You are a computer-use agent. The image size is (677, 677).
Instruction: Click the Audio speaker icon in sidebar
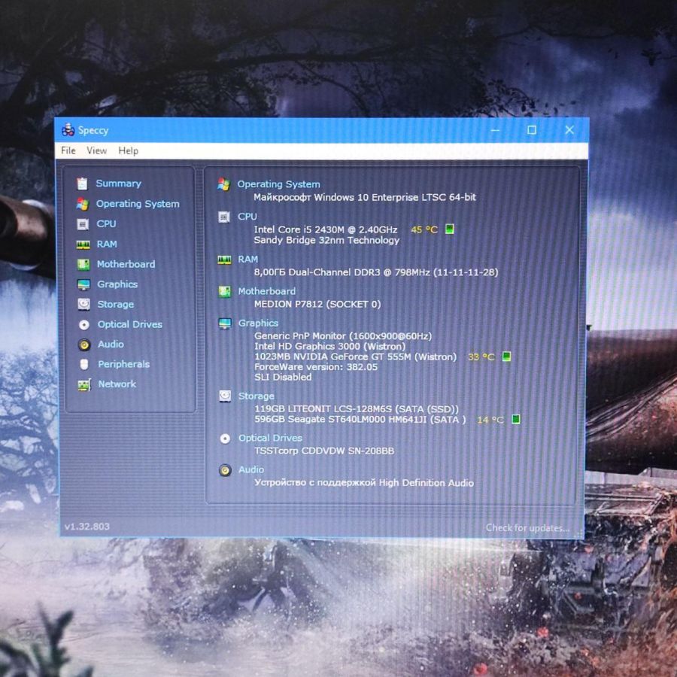coord(84,345)
